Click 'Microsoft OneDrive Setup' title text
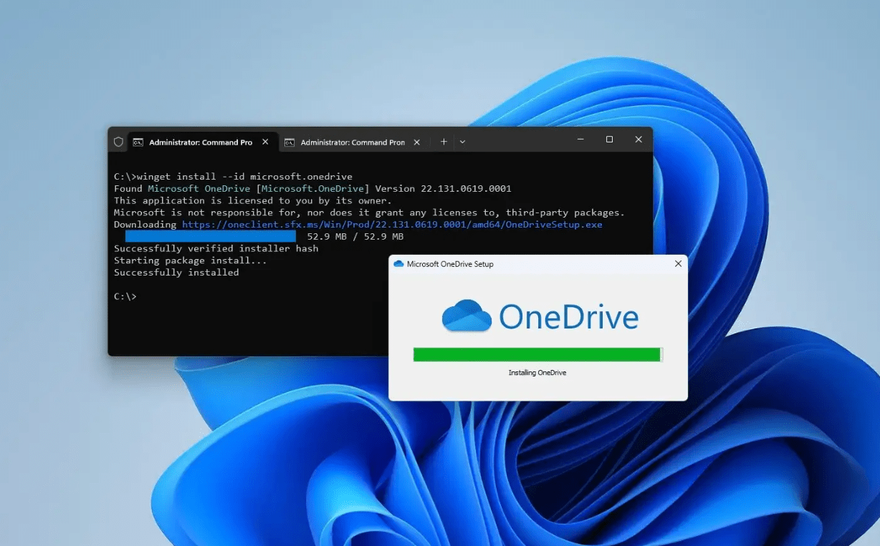Screen dimensions: 880x546 (450, 264)
